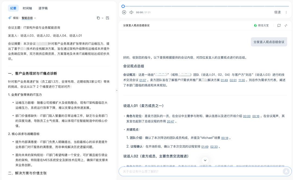The height and width of the screenshot is (180, 293).
Task: Jump to the 20:47 timestamp link
Action: pos(170,121)
